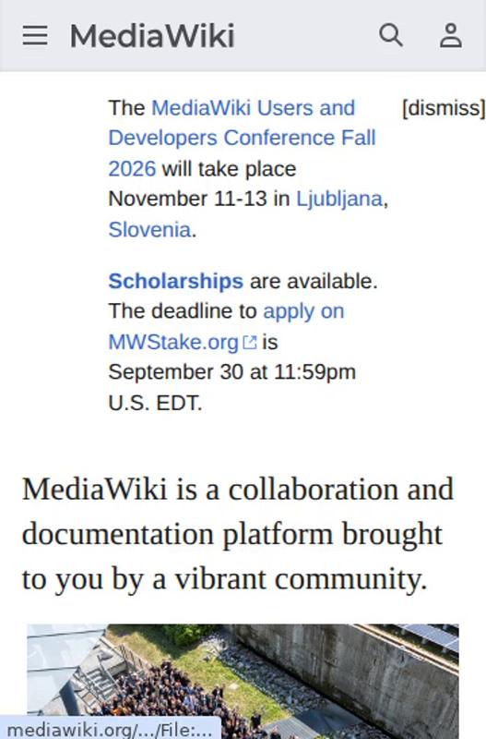Click the 'November 11-13 in' date text
486x739 pixels.
pos(199,199)
